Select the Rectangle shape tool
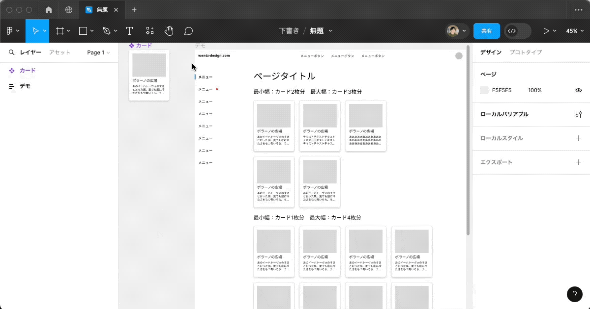The height and width of the screenshot is (309, 590). pyautogui.click(x=83, y=30)
